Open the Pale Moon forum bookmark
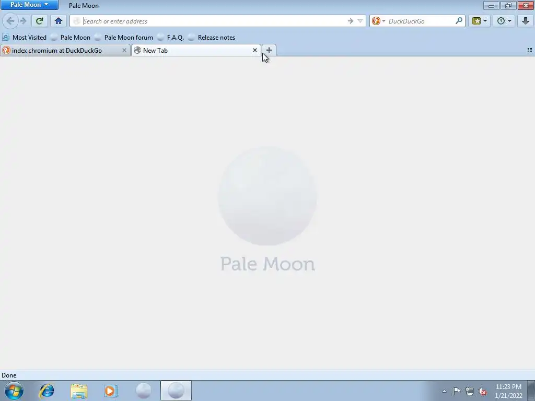The image size is (535, 401). click(124, 38)
